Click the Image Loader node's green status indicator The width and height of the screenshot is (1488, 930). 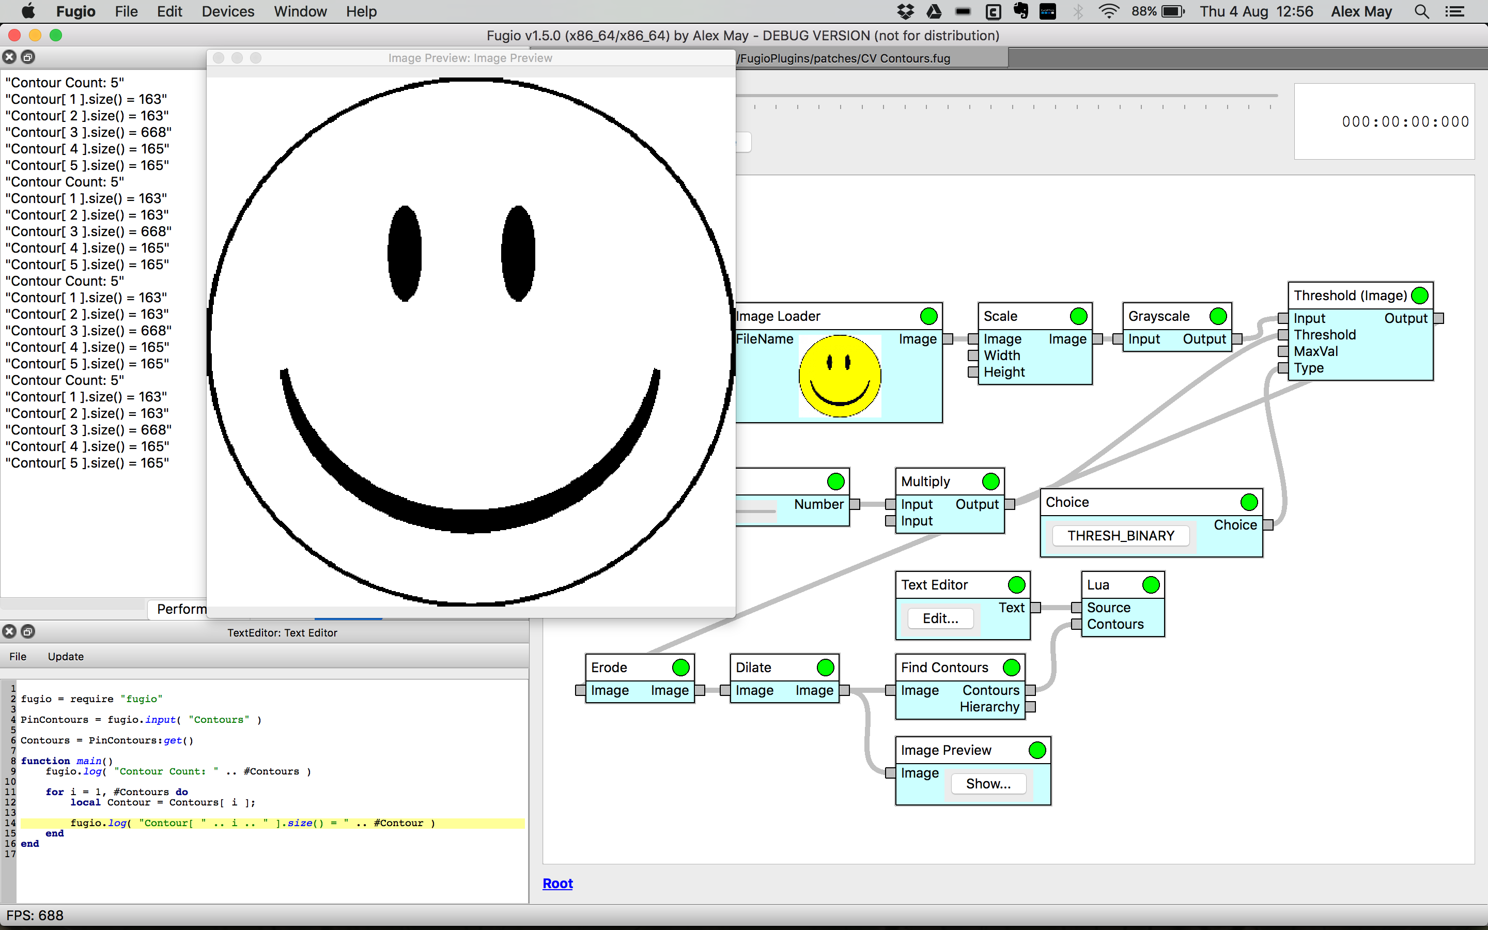coord(928,316)
